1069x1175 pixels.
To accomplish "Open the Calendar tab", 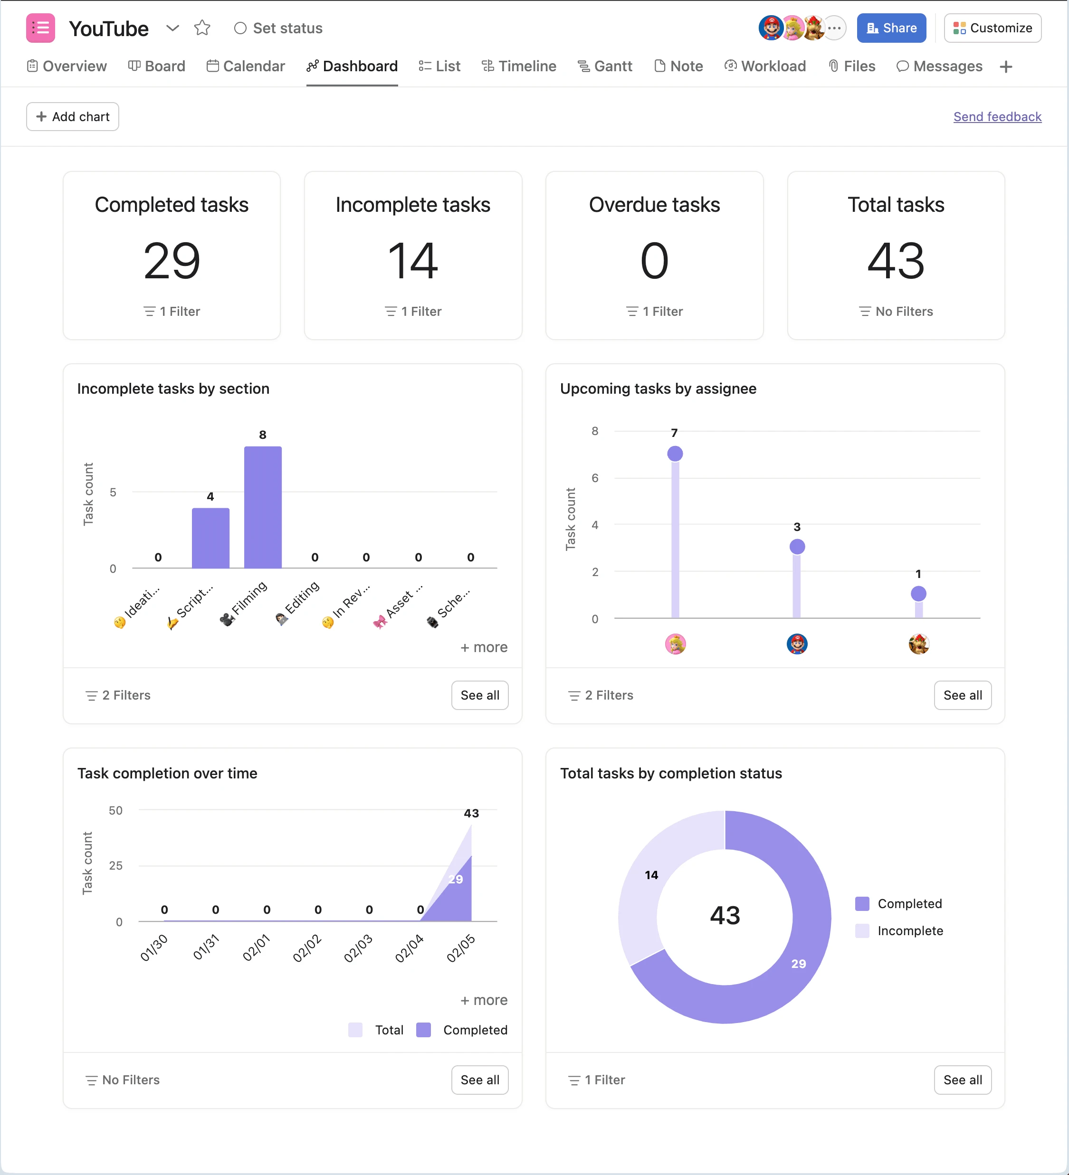I will coord(246,66).
